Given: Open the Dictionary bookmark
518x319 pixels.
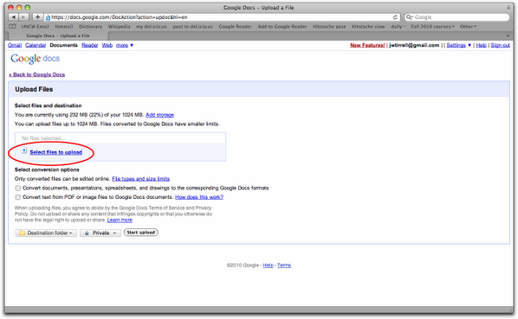Looking at the screenshot, I should click(x=90, y=26).
